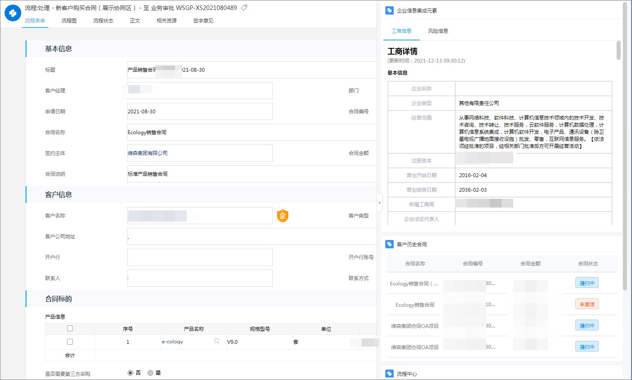The image size is (632, 380).
Task: Click the 流程中心 panel tag icon
Action: tap(390, 374)
